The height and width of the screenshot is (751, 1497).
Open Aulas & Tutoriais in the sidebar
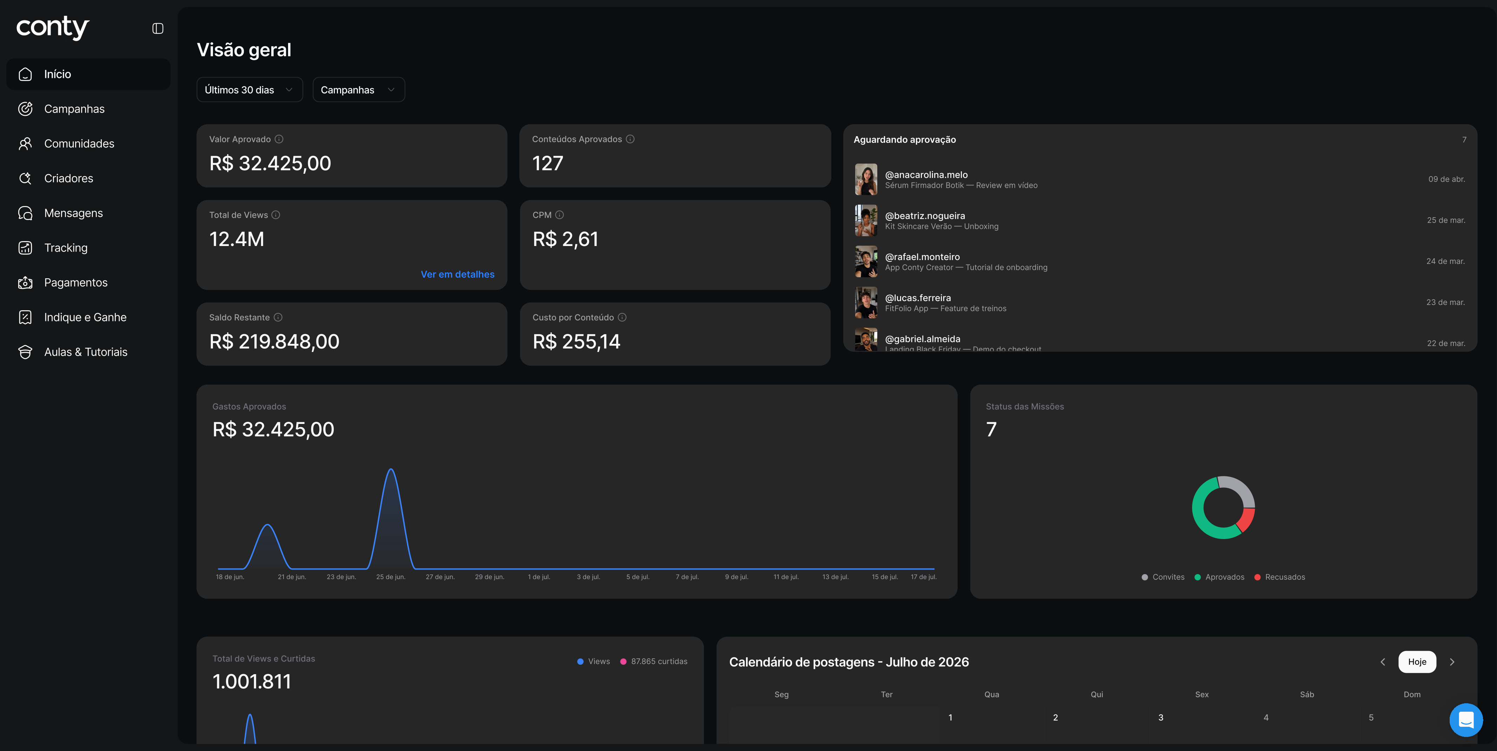pyautogui.click(x=88, y=352)
